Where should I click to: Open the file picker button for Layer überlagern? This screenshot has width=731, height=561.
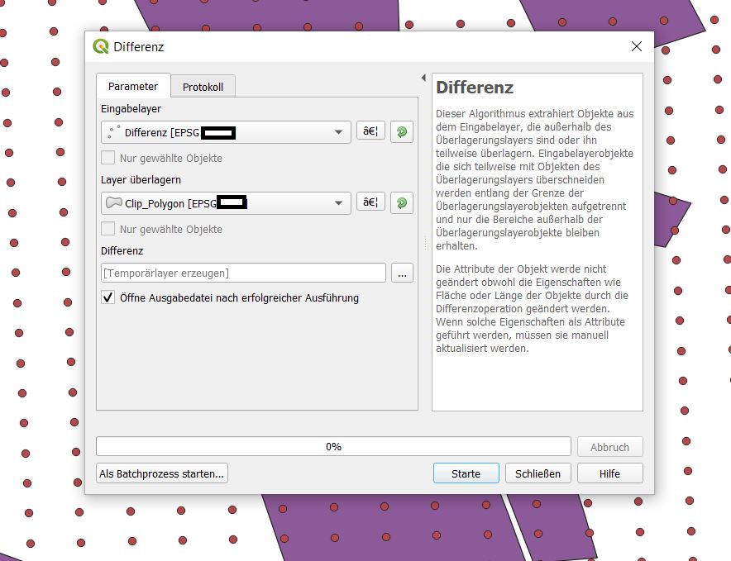(370, 203)
